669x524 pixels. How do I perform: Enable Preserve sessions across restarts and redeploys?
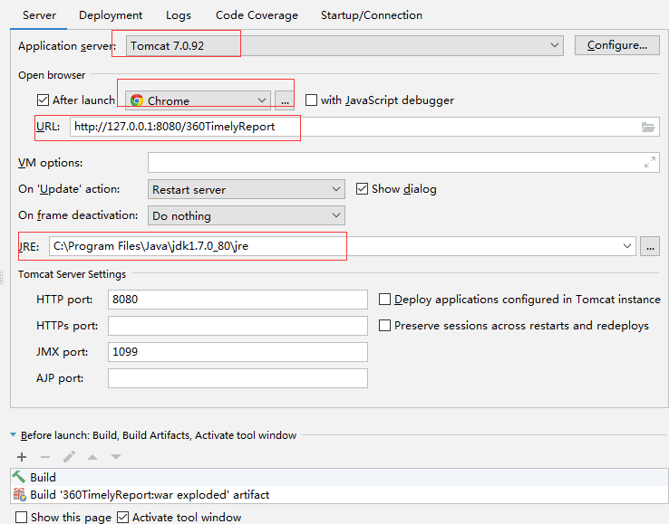click(x=385, y=326)
